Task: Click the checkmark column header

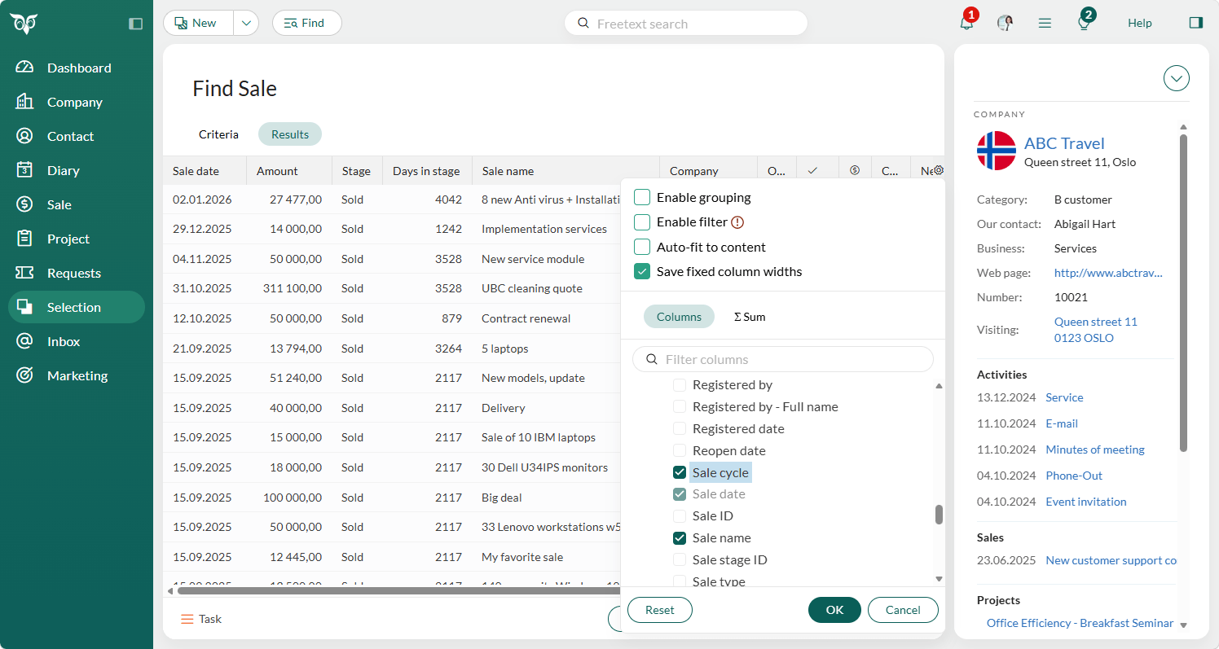Action: coord(812,171)
